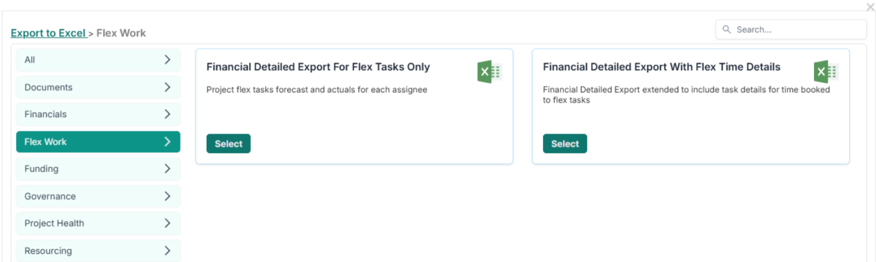Select Financial Detailed Export With Flex Time Details

point(564,144)
